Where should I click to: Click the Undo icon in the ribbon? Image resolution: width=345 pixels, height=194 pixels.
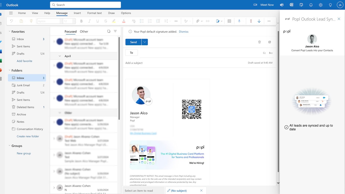11,21
